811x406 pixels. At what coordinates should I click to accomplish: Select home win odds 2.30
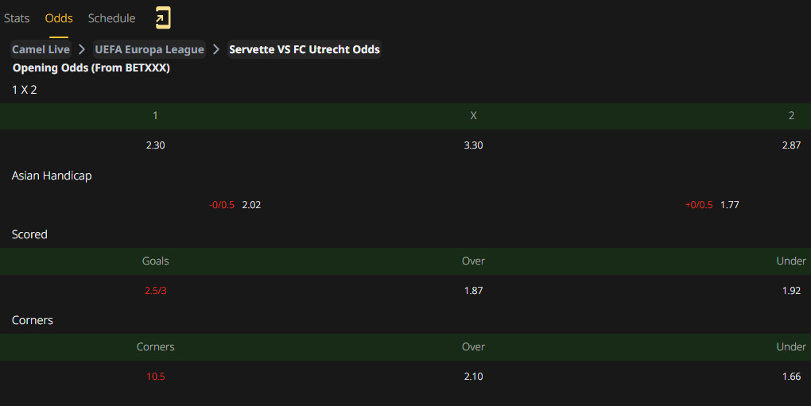[x=155, y=145]
